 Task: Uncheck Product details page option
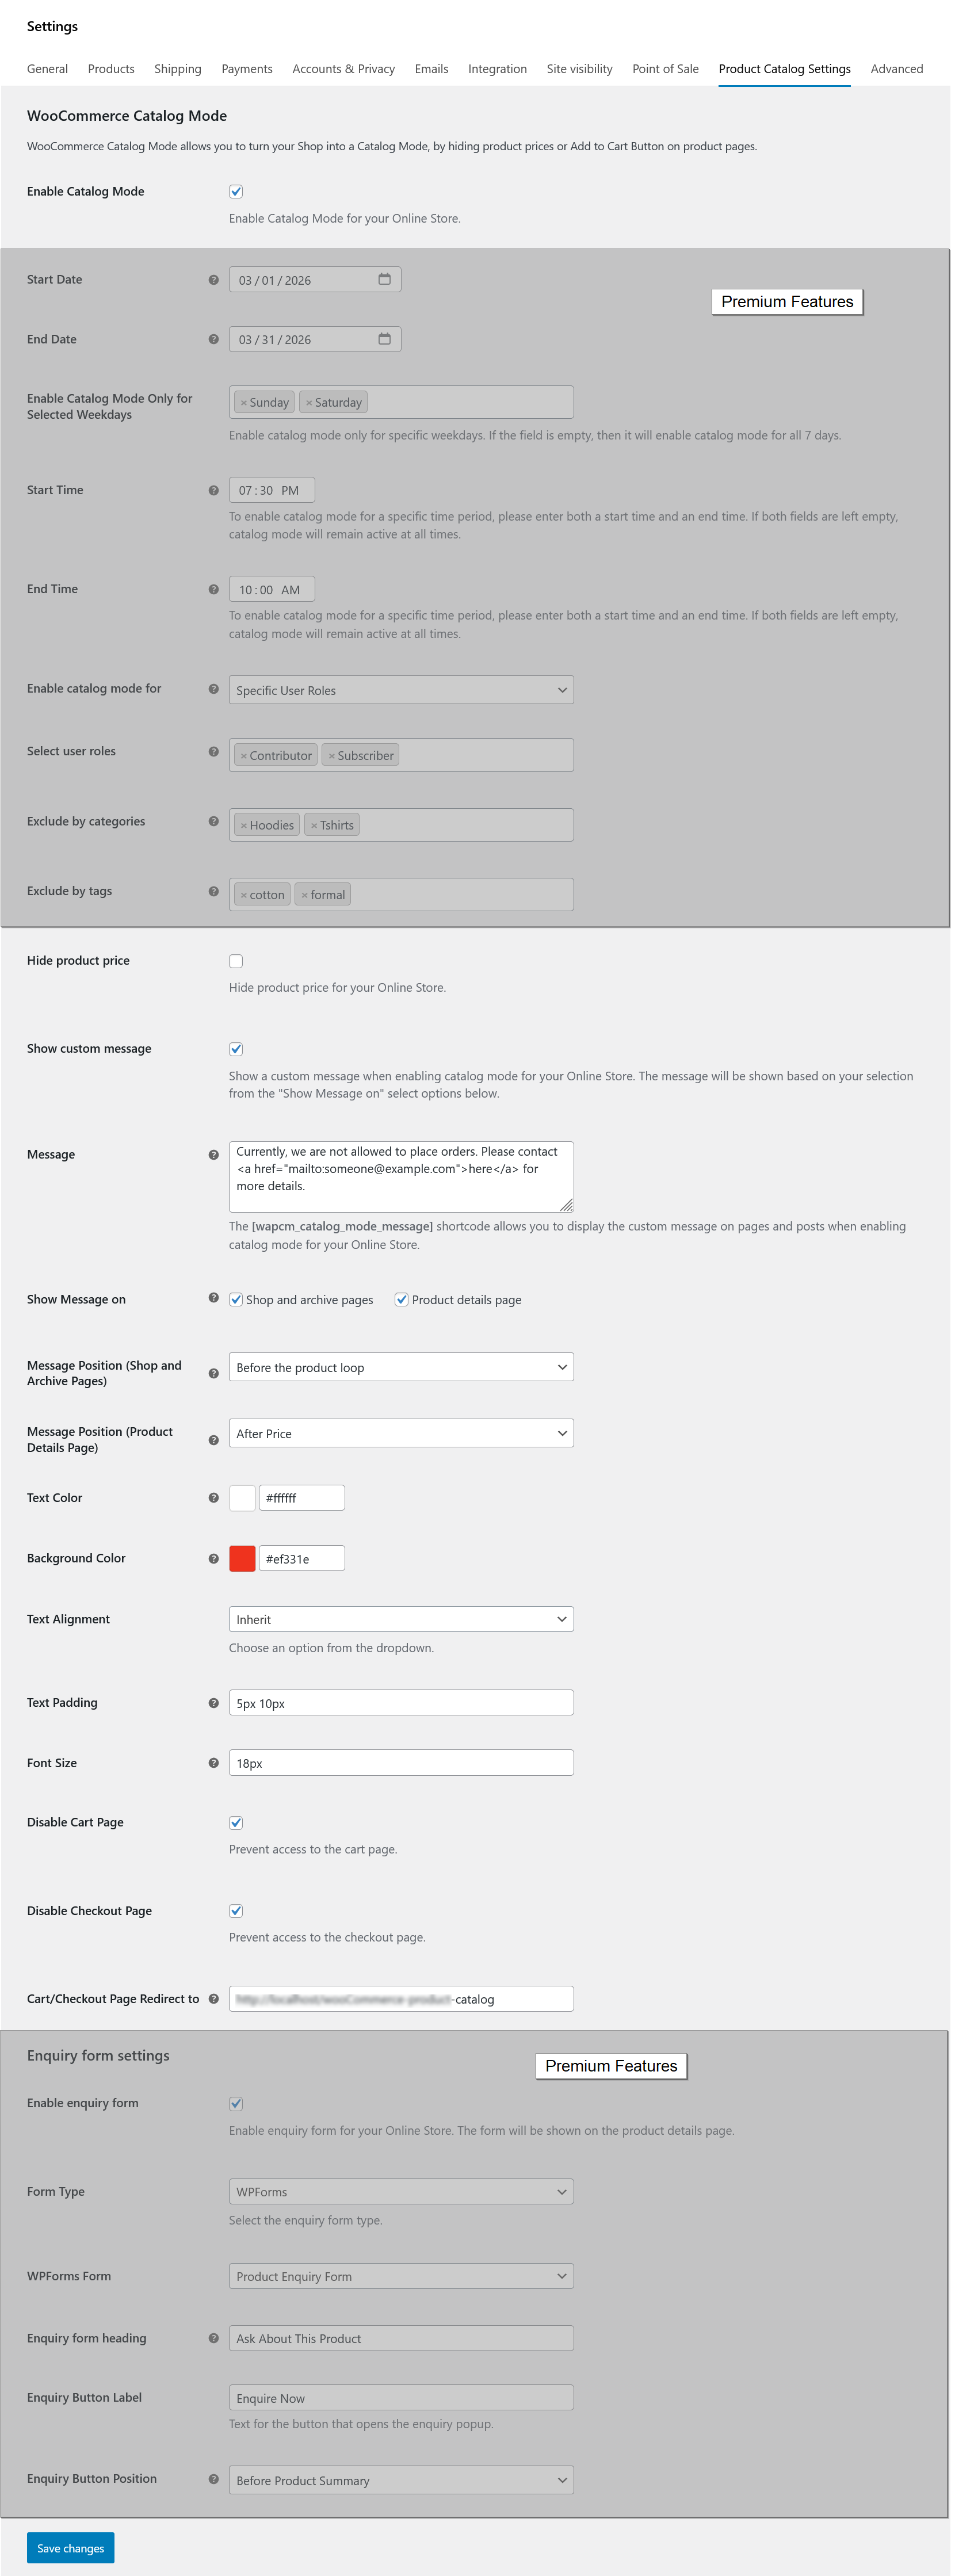pos(401,1300)
